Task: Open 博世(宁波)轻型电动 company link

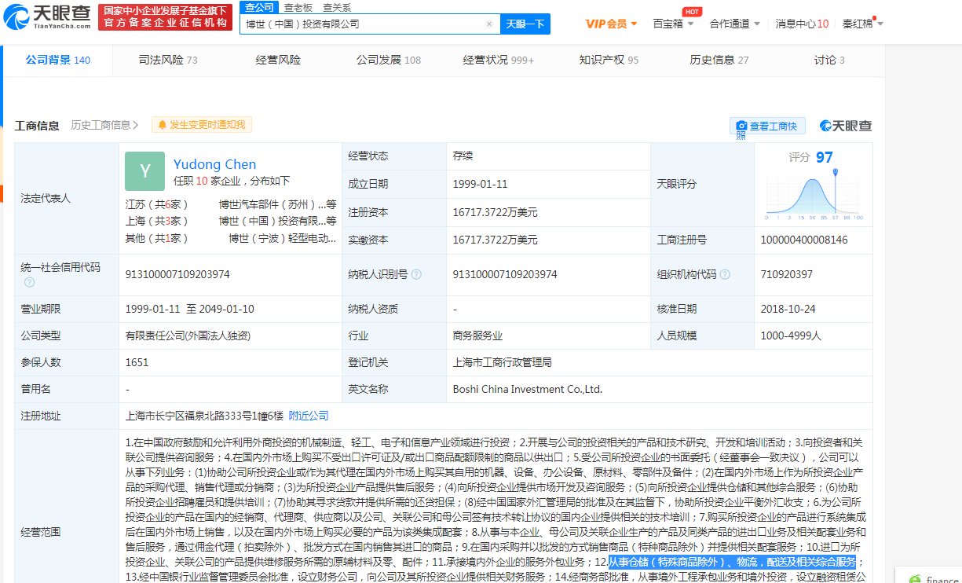Action: 282,239
